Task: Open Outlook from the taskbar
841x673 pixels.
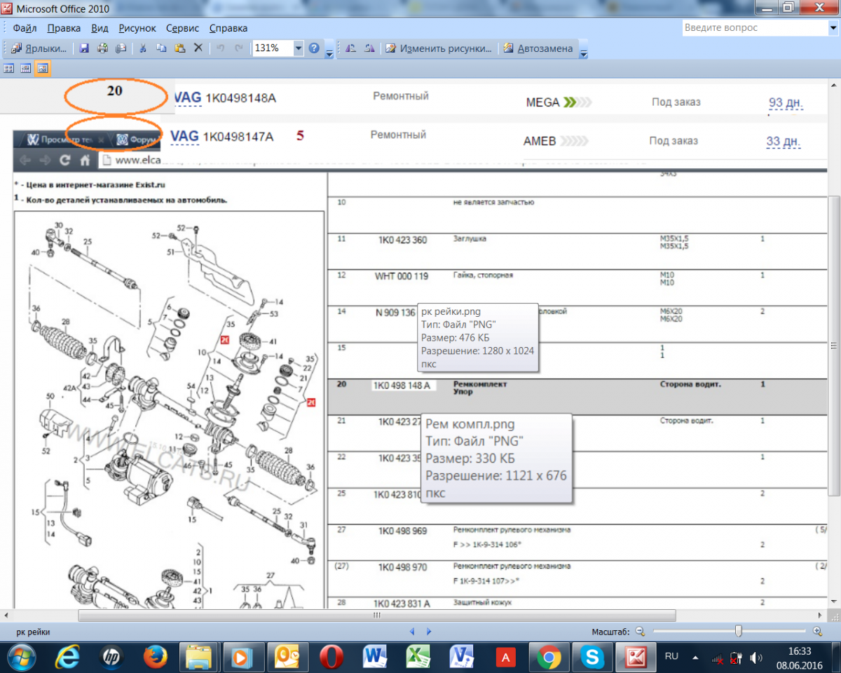Action: pyautogui.click(x=287, y=658)
